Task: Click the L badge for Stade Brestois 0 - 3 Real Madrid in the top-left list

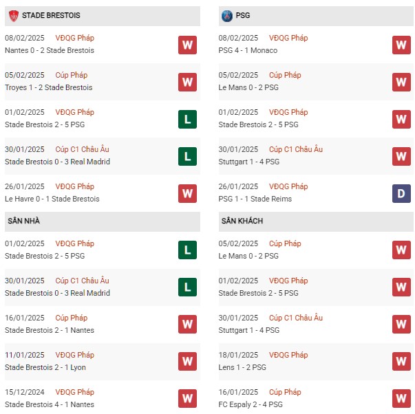Action: 187,156
